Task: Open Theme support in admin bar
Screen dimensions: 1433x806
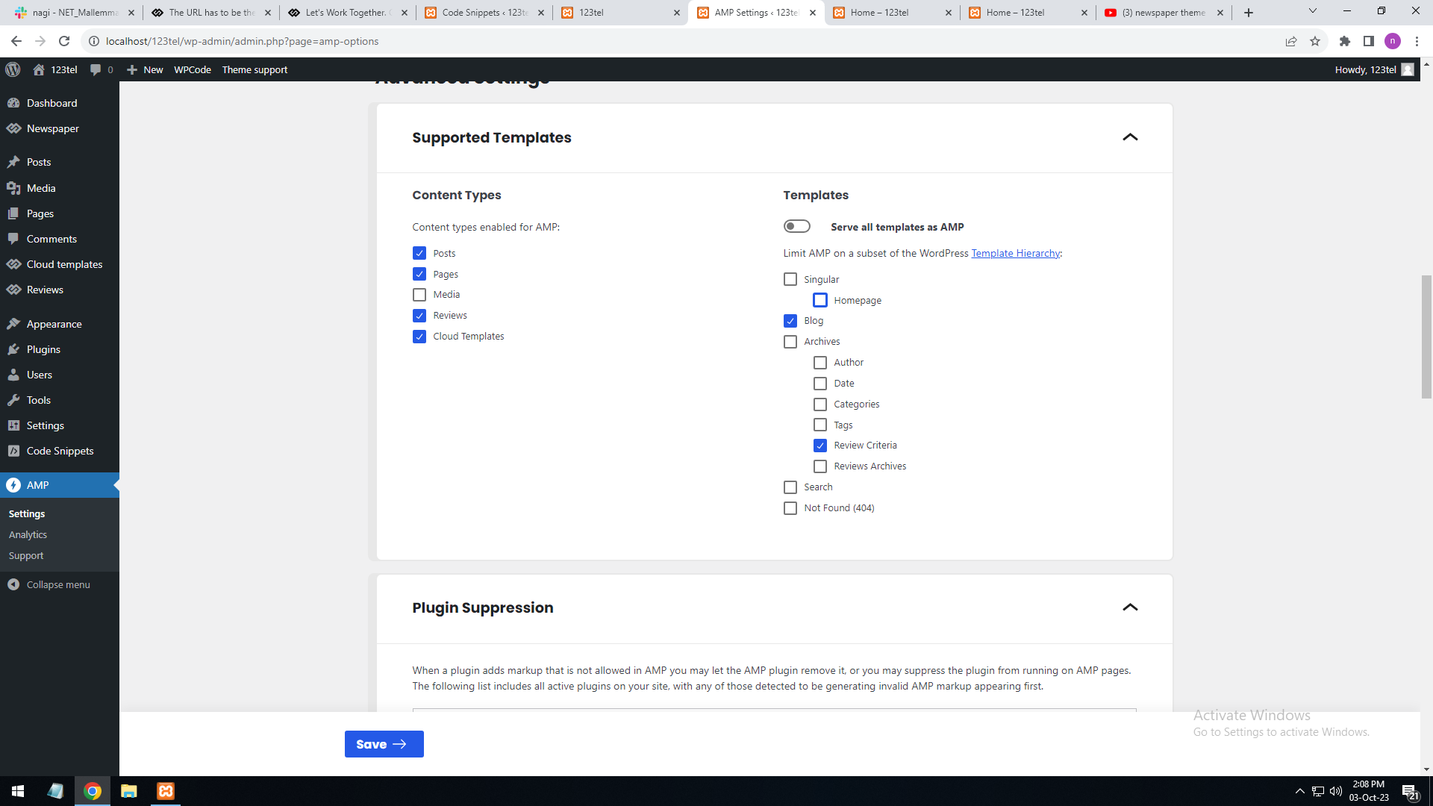Action: coord(255,69)
